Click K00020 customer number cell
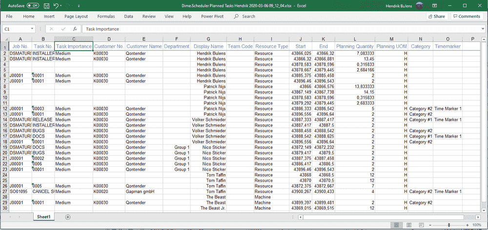The height and width of the screenshot is (230, 488). [109, 192]
